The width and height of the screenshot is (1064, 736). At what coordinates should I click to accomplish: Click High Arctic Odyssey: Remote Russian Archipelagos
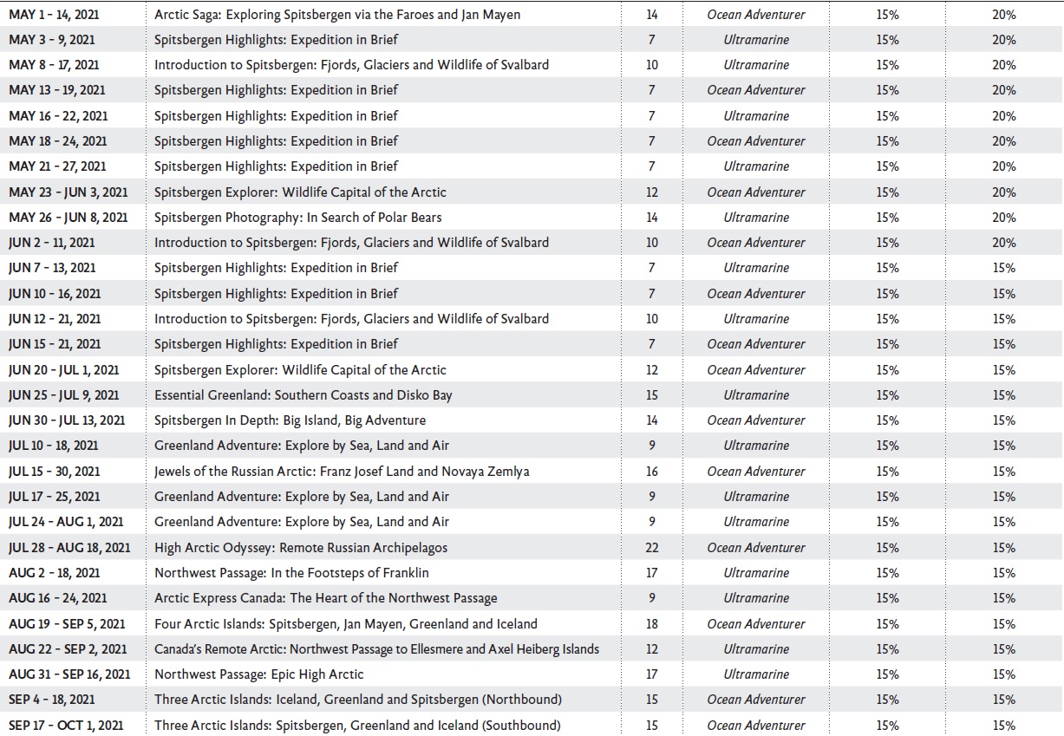pyautogui.click(x=301, y=548)
